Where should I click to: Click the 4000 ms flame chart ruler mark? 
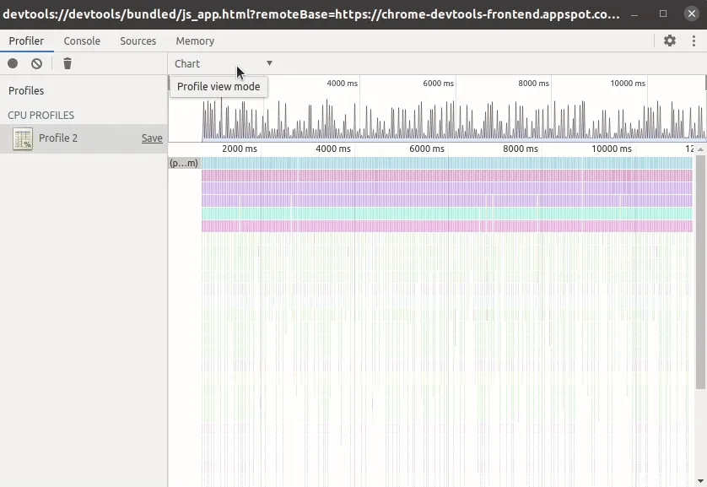point(332,149)
